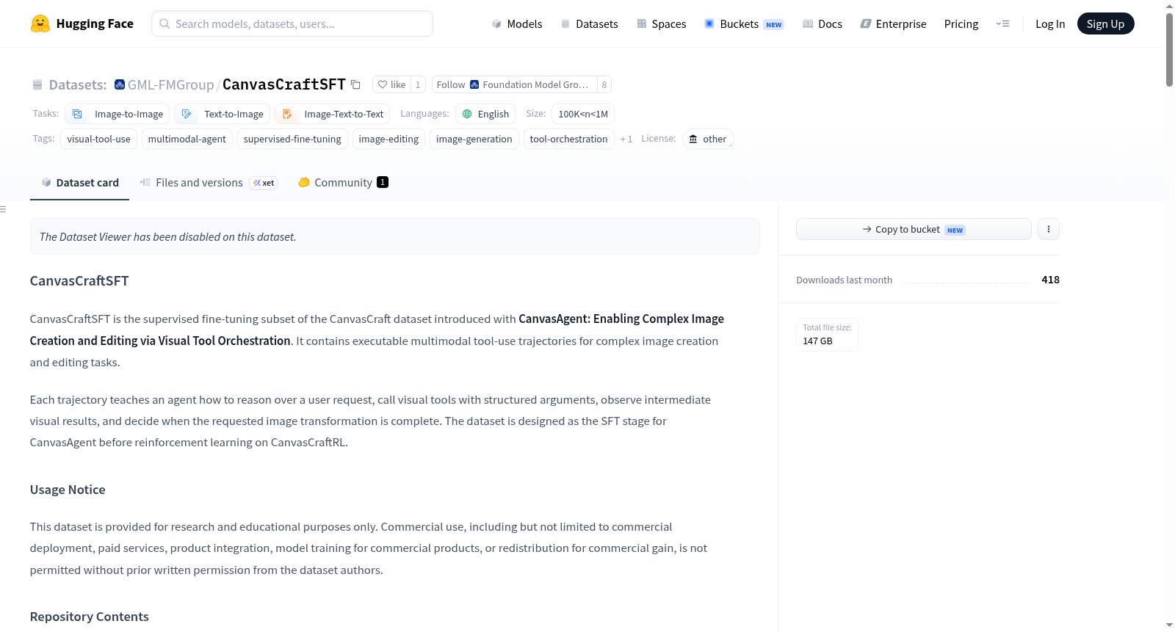Click the '147 GB' total file size value
1175x632 pixels.
tap(817, 341)
